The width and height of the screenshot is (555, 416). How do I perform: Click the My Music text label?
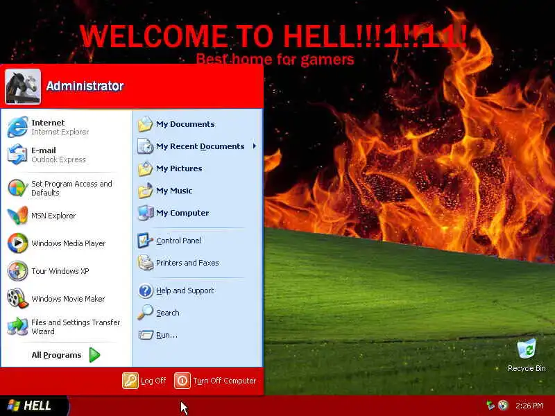point(174,191)
